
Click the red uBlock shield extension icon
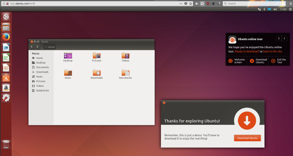pyautogui.click(x=208, y=3)
